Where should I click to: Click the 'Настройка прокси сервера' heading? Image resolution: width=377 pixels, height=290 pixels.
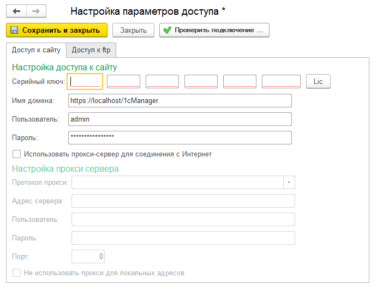pos(65,168)
